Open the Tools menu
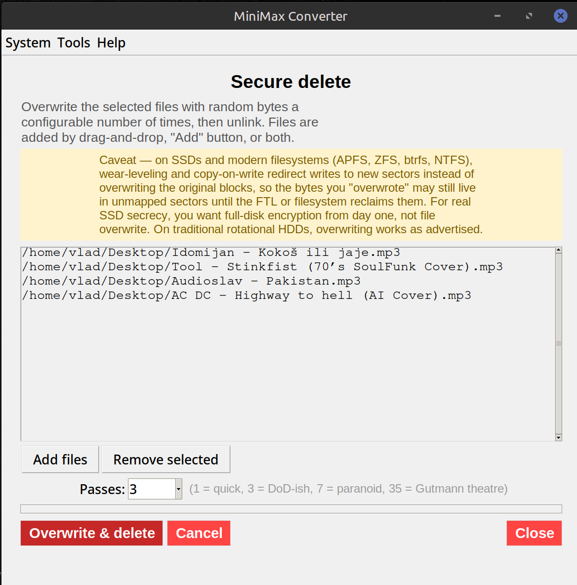577x585 pixels. tap(74, 42)
